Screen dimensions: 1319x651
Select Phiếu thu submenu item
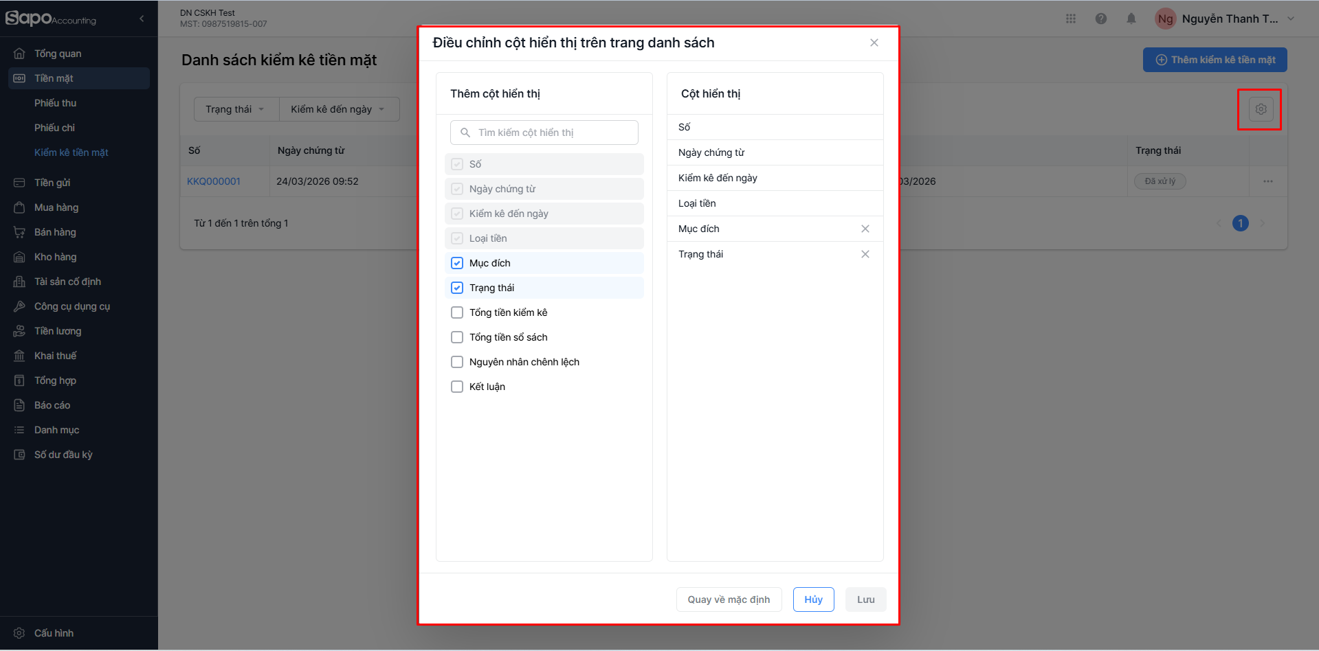tap(56, 103)
